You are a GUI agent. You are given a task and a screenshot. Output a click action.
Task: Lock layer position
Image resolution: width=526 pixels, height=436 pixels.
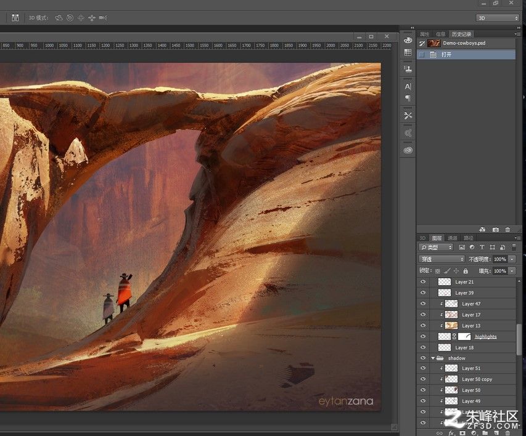click(x=456, y=271)
